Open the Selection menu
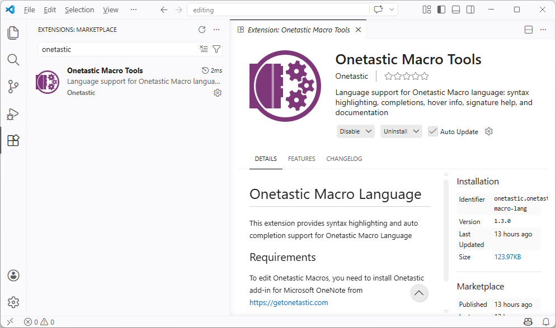This screenshot has width=556, height=328. click(79, 9)
